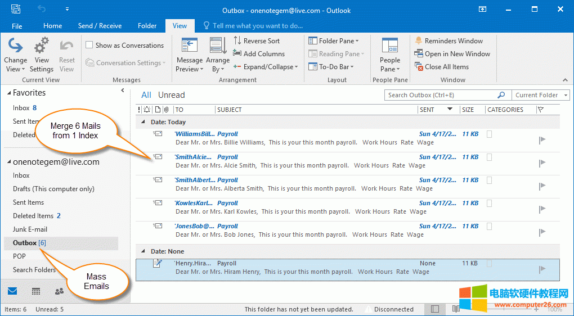
Task: Open the File menu
Action: click(17, 26)
